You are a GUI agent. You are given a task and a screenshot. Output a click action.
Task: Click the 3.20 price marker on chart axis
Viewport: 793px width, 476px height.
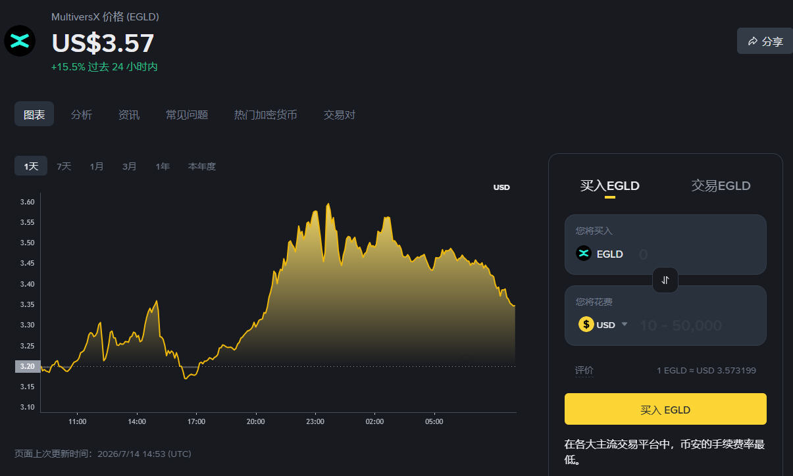[x=28, y=367]
